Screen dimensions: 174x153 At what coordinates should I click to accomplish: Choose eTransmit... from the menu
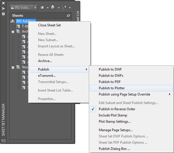59,76
